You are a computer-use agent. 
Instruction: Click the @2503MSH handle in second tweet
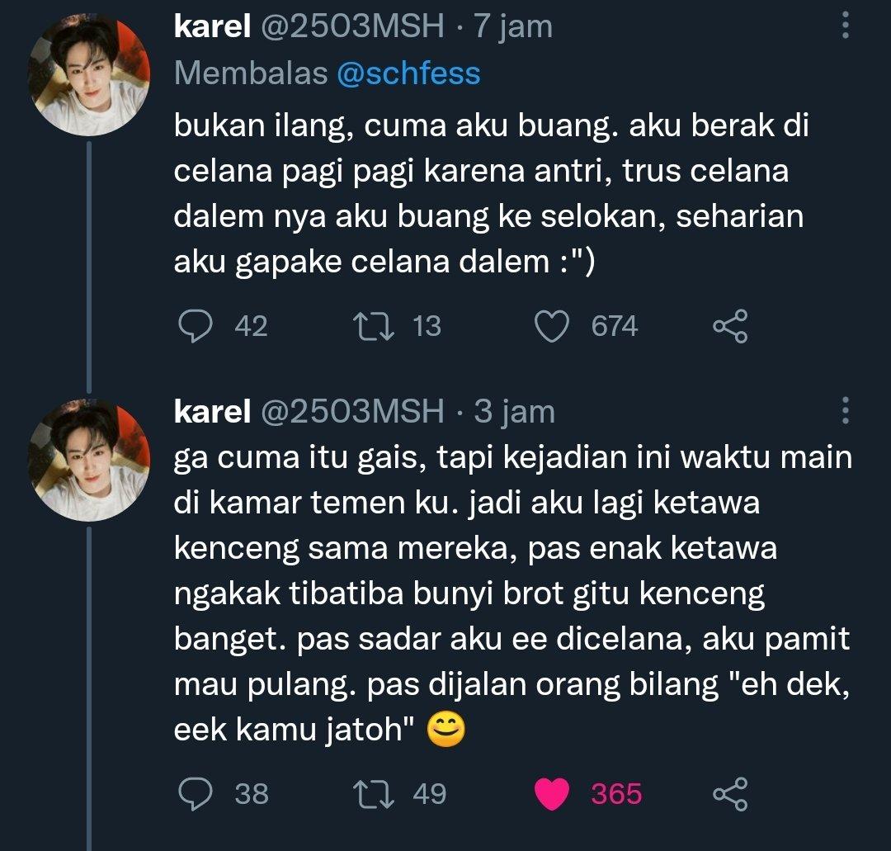(x=352, y=411)
